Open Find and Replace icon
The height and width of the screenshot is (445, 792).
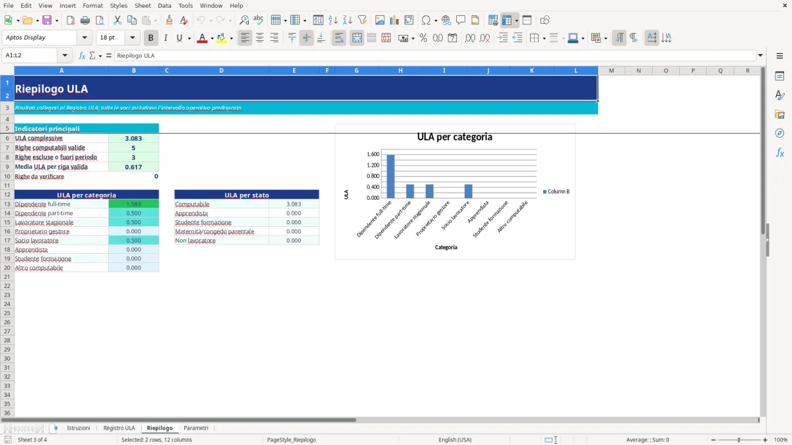[x=244, y=20]
